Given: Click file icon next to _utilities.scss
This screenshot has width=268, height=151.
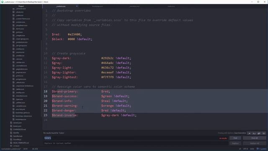Looking at the screenshot, I should 14,102.
